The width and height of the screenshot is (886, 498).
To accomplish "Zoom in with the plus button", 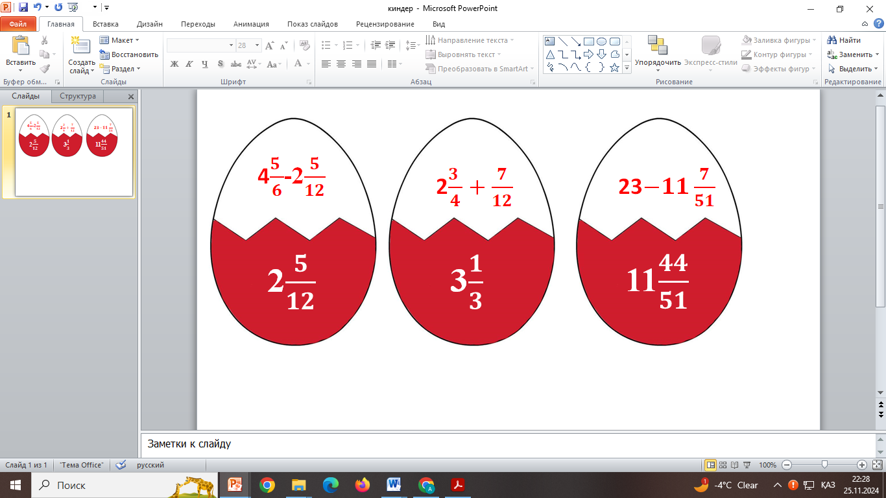I will point(862,465).
